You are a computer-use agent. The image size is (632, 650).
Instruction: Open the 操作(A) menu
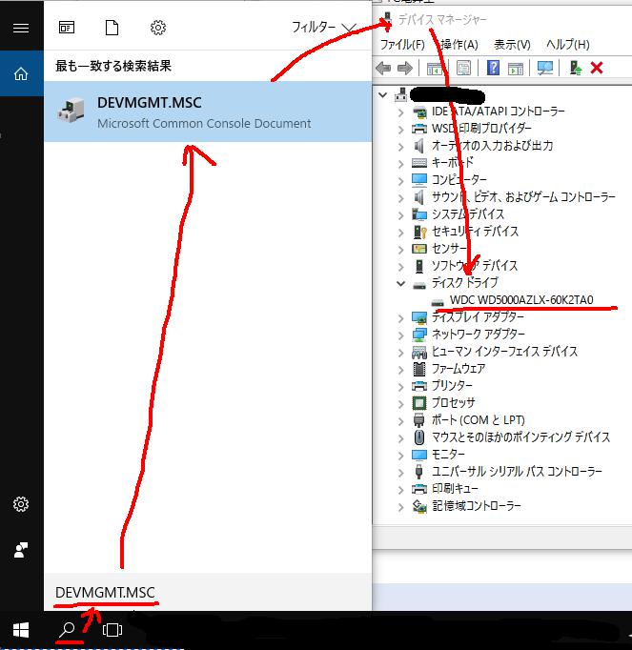[x=459, y=45]
